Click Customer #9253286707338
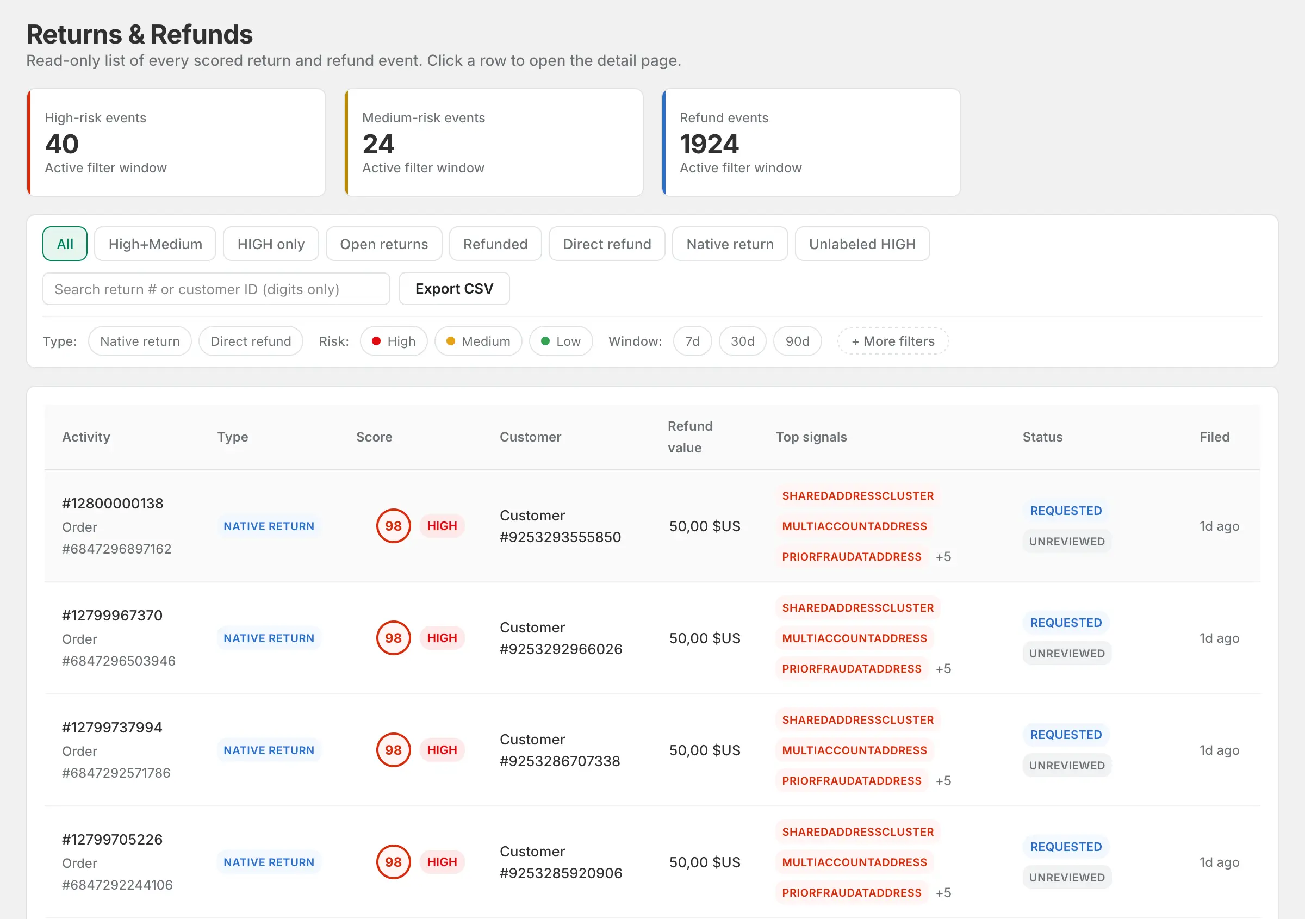The width and height of the screenshot is (1305, 919). click(560, 750)
